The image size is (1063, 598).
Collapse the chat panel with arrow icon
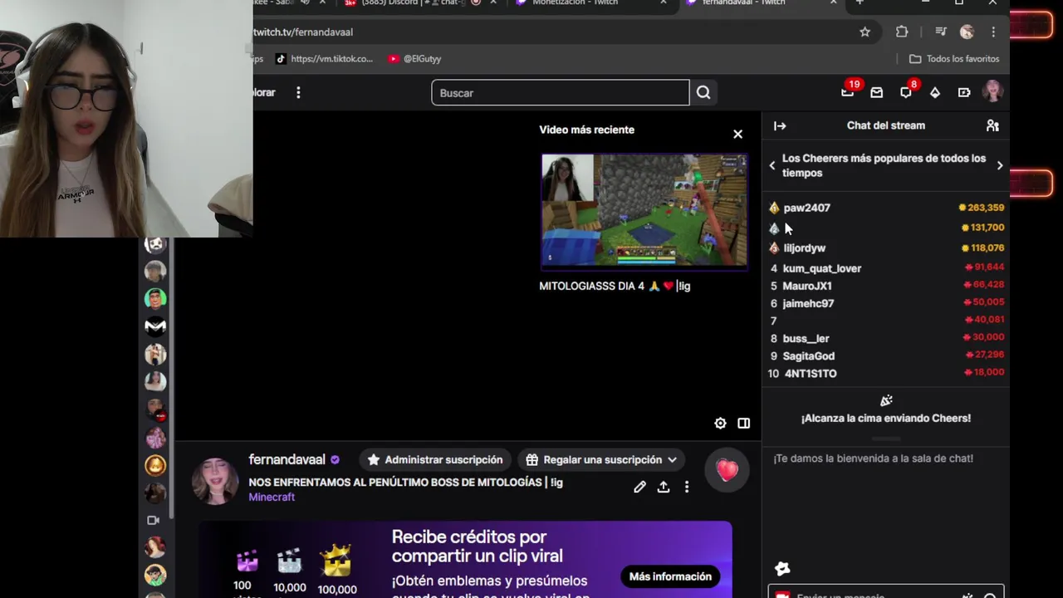pos(780,125)
